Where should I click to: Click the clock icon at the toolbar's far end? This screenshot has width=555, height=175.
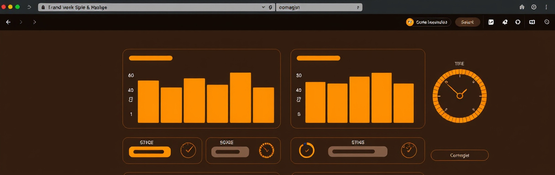click(547, 22)
